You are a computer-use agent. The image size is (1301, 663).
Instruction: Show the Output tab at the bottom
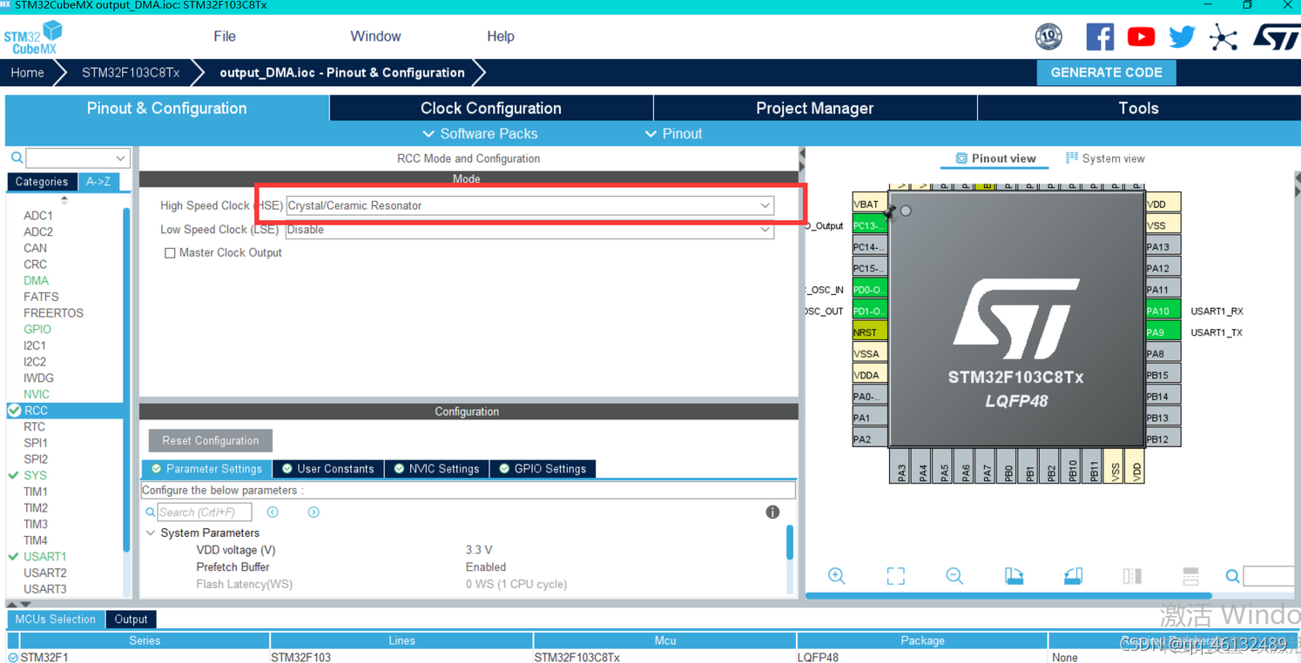[x=131, y=619]
